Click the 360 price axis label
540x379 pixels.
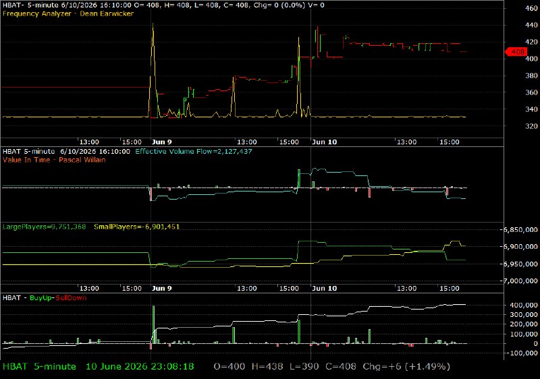coord(531,92)
